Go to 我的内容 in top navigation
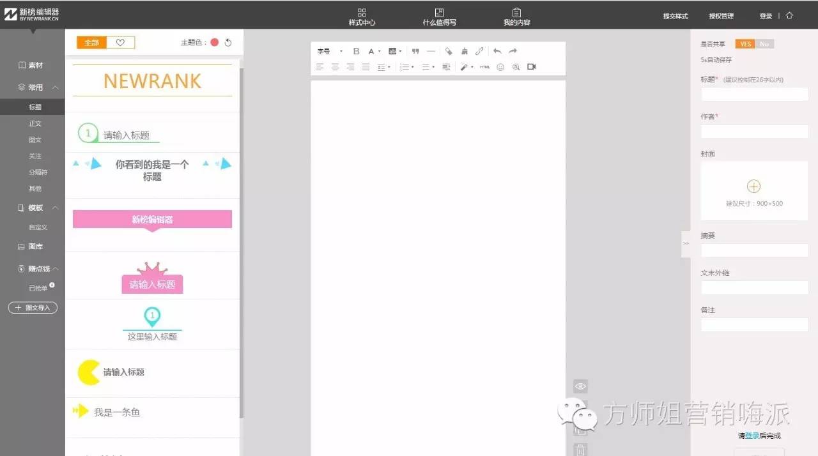Image resolution: width=818 pixels, height=456 pixels. pyautogui.click(x=516, y=17)
